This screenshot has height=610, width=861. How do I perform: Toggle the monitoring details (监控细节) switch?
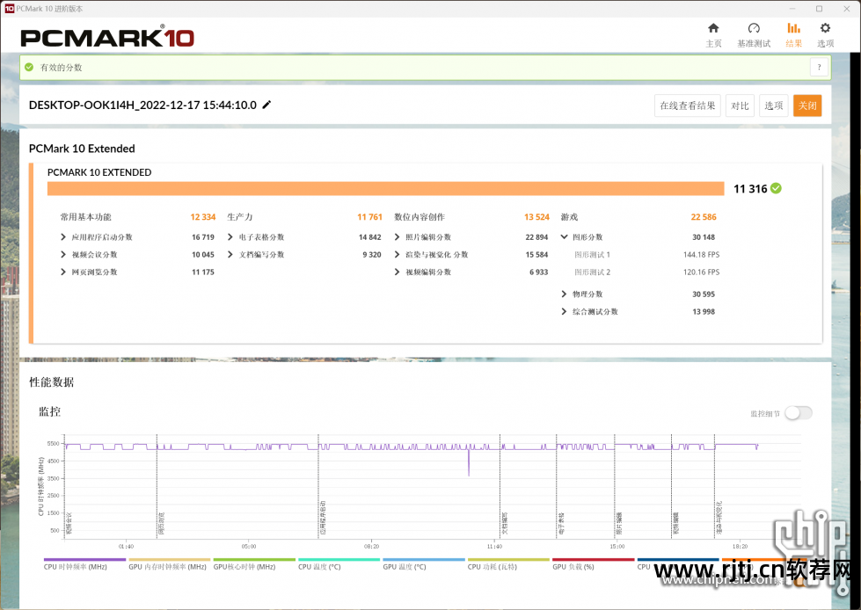798,413
